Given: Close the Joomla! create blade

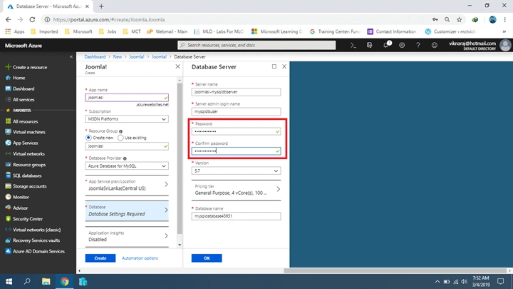Looking at the screenshot, I should 177,66.
